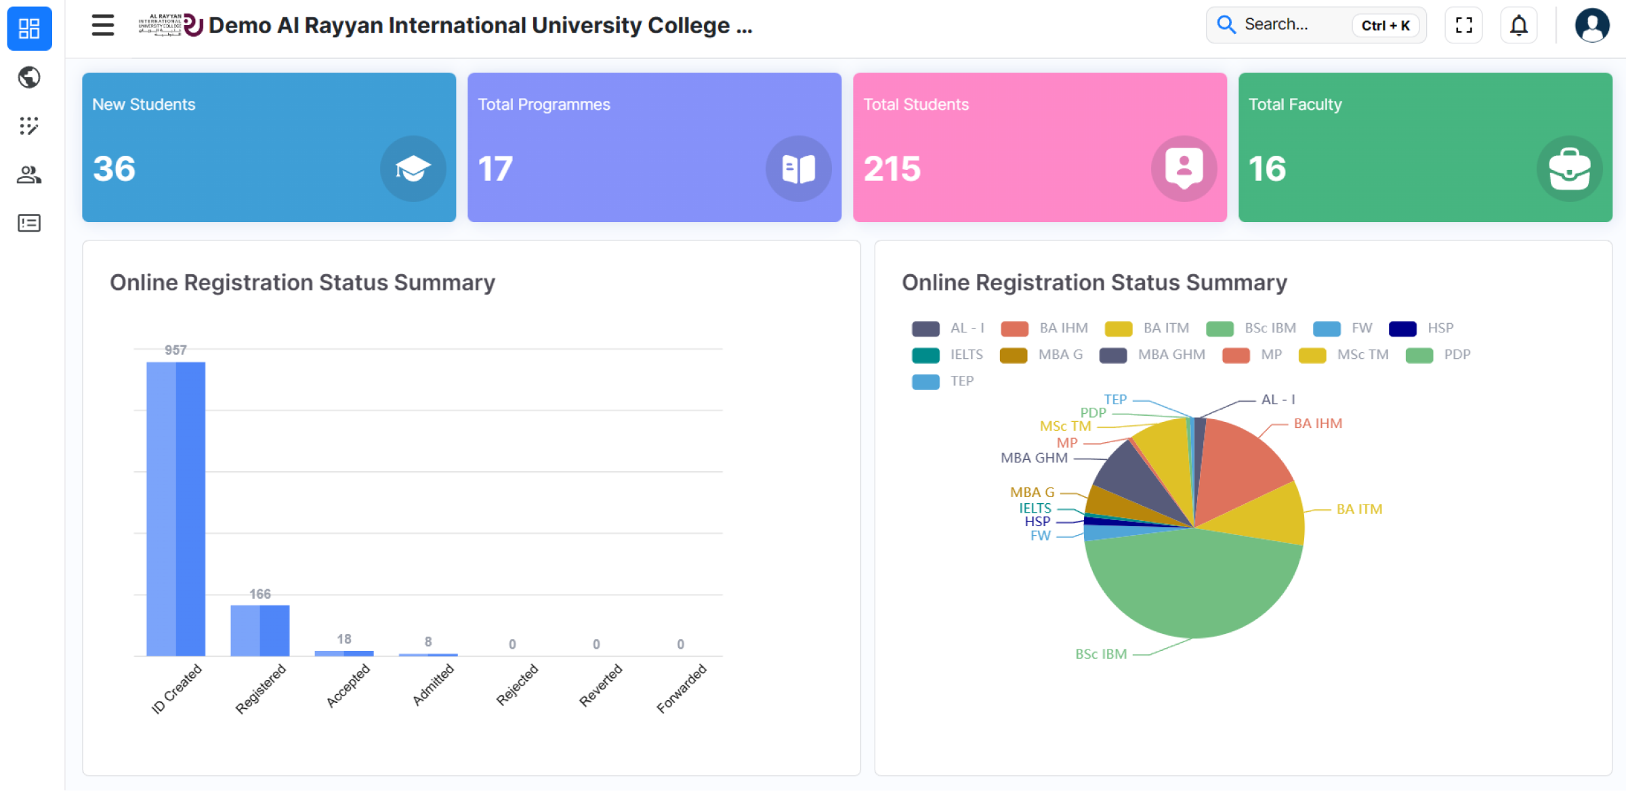The height and width of the screenshot is (791, 1626).
Task: Open the people group sidebar icon
Action: (29, 175)
